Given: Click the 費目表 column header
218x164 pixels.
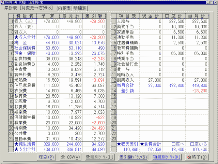Looking at the screenshot, I should click(25, 16).
